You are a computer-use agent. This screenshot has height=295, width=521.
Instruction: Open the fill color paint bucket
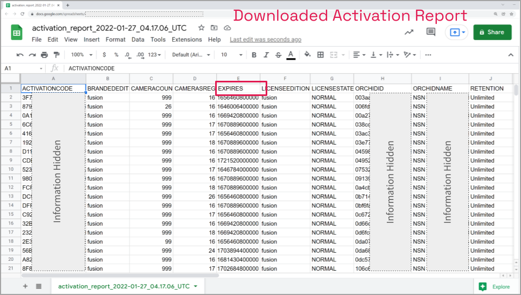coord(307,55)
